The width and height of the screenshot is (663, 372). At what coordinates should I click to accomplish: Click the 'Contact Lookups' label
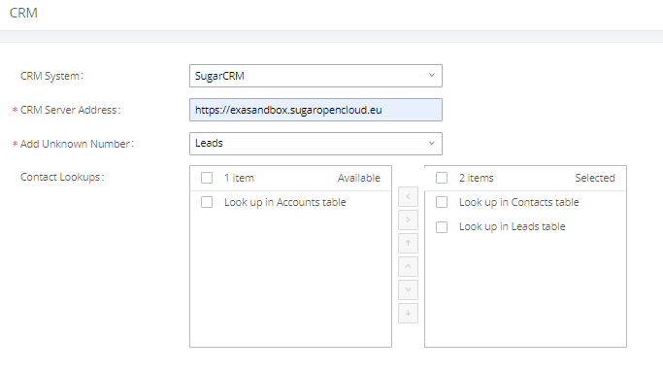62,177
